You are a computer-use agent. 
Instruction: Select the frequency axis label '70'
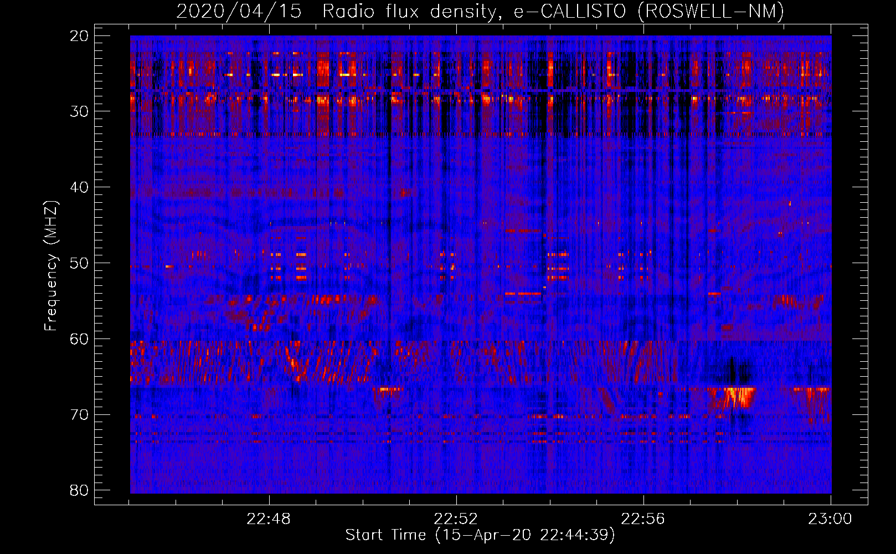click(80, 415)
